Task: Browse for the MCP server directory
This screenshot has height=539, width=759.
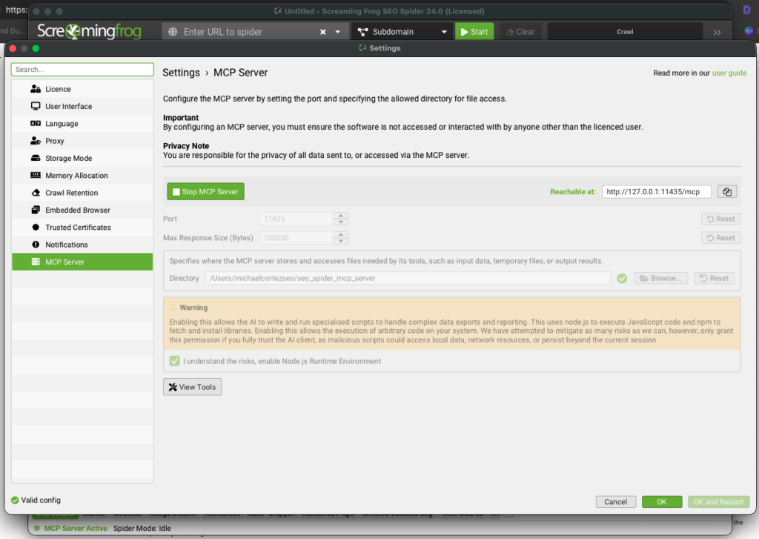Action: [x=660, y=278]
